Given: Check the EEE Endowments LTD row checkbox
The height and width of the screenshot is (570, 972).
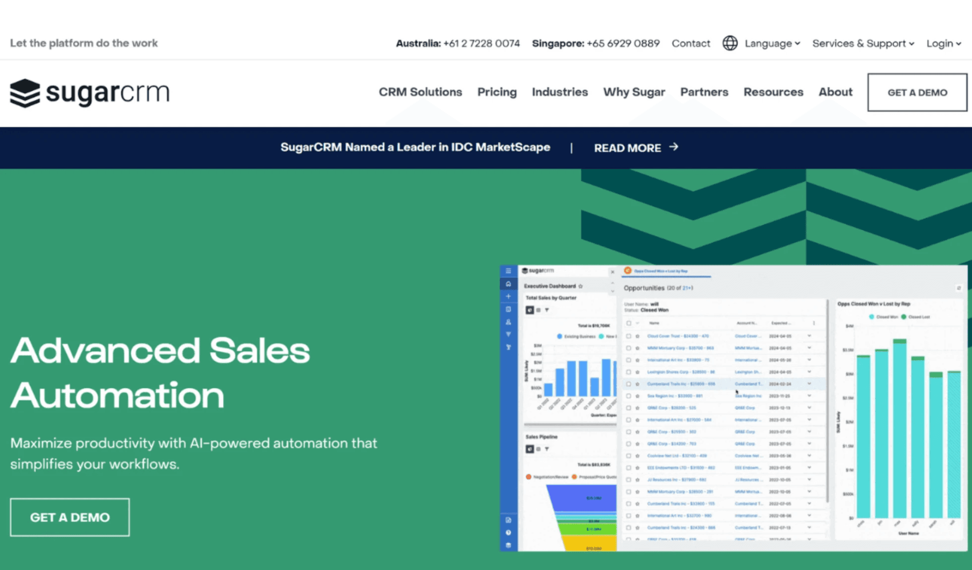Looking at the screenshot, I should click(x=629, y=468).
